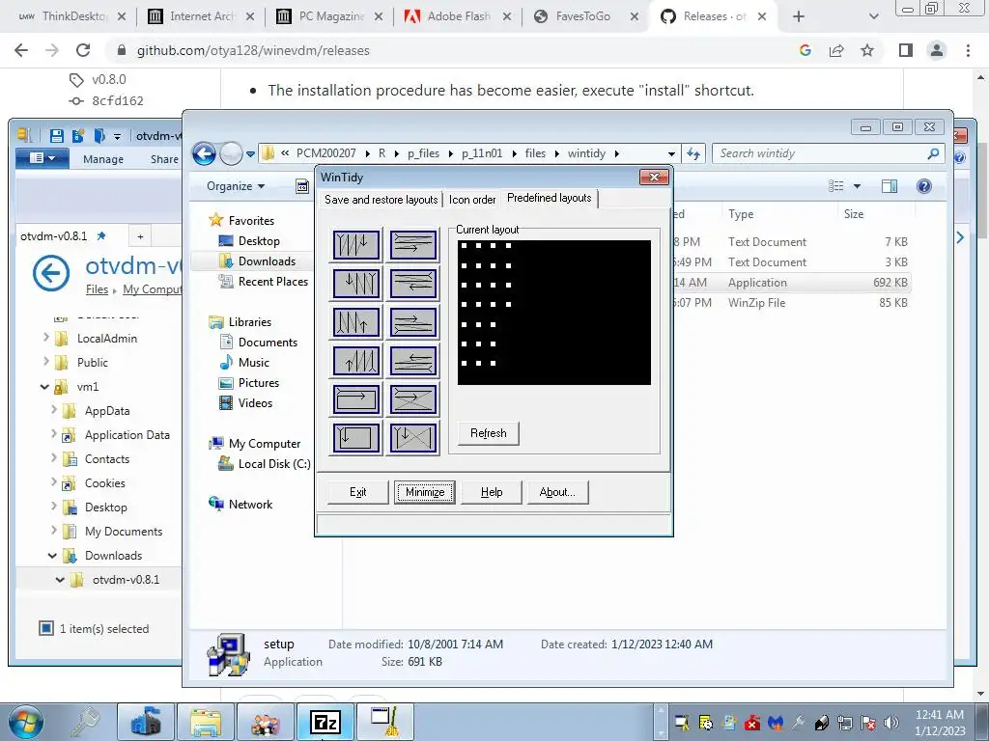Image resolution: width=989 pixels, height=741 pixels.
Task: Click the Exit button
Action: click(x=357, y=492)
